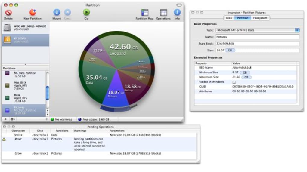307x172 pixels.
Task: Click the Delete toolbar icon
Action: pos(8,13)
